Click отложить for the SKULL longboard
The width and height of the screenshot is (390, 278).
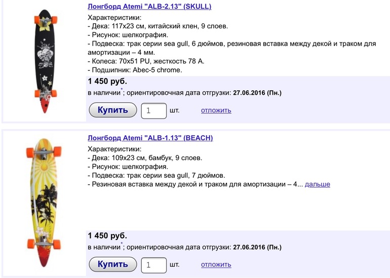(216, 110)
